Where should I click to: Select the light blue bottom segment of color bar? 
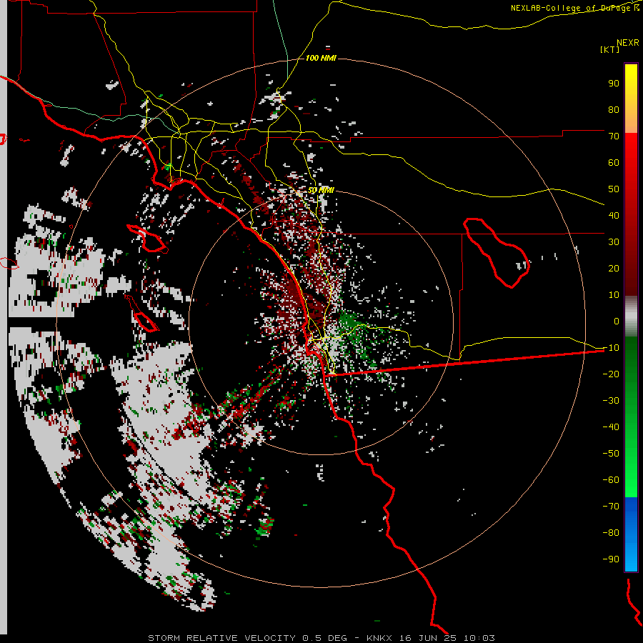631,558
